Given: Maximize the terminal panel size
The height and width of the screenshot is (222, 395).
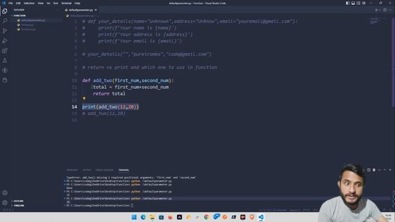Looking at the screenshot, I should pyautogui.click(x=385, y=170).
